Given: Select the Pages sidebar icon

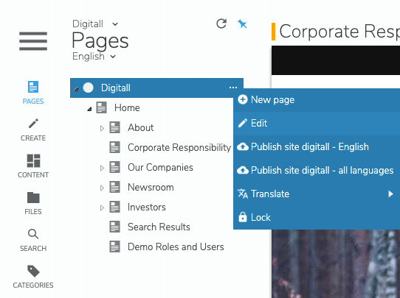Looking at the screenshot, I should (33, 87).
